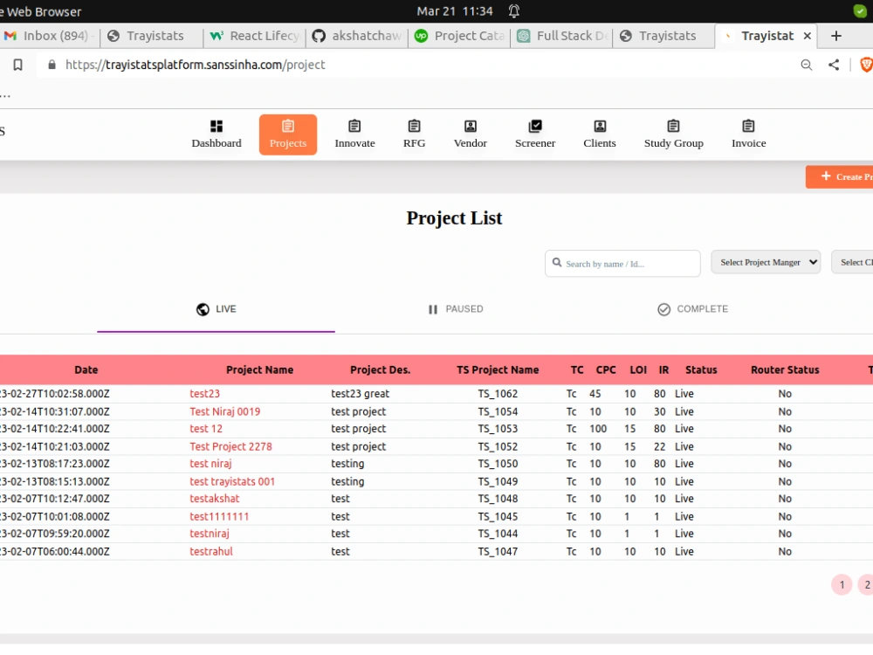Open the Select Cl… dropdown at right edge
This screenshot has width=873, height=655.
tap(852, 262)
